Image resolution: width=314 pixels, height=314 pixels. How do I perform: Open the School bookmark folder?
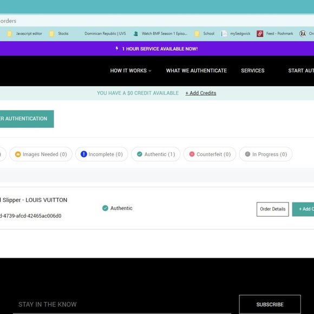click(204, 34)
